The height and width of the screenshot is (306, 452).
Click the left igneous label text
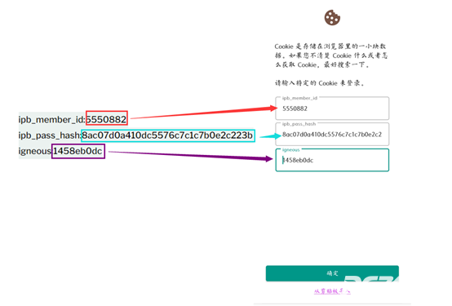coord(35,151)
